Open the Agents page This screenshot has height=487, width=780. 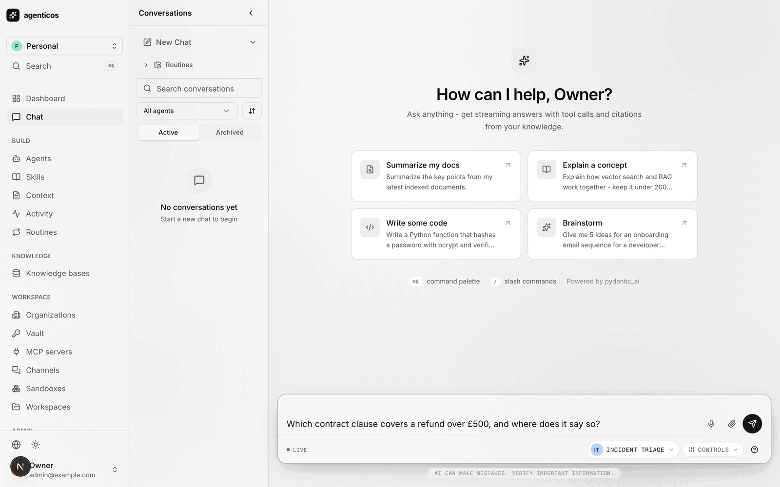click(65, 159)
